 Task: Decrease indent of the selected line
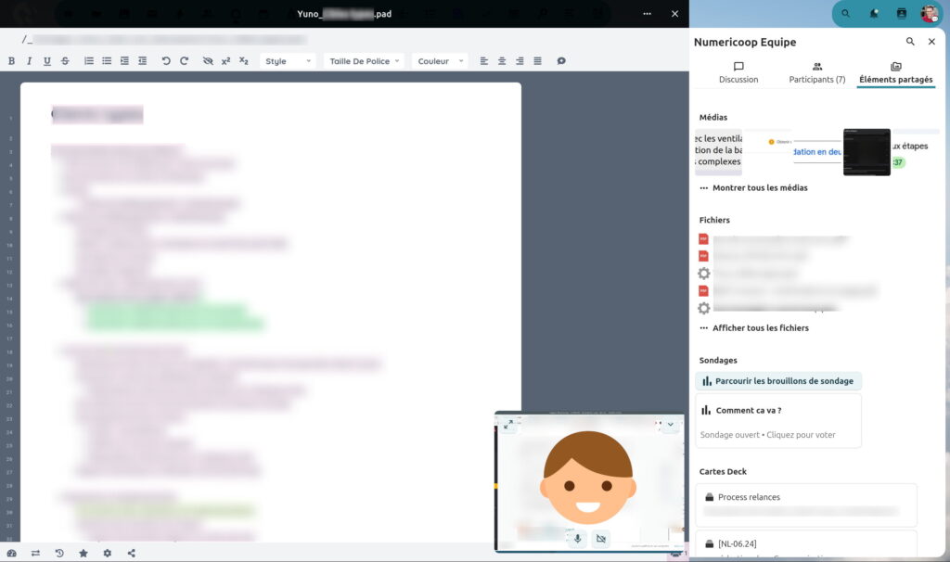(142, 61)
